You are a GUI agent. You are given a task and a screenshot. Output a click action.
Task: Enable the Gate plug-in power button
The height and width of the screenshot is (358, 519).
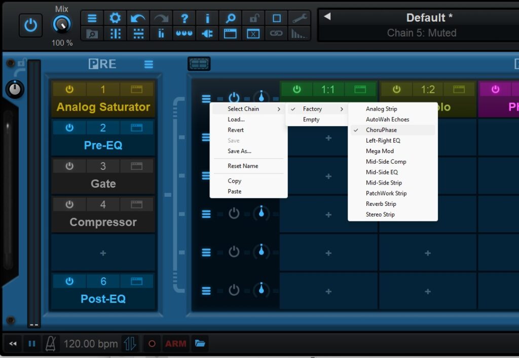[69, 166]
